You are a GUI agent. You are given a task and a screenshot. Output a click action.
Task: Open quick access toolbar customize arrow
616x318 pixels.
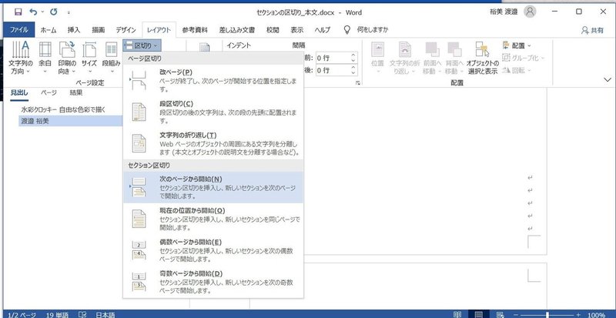69,12
